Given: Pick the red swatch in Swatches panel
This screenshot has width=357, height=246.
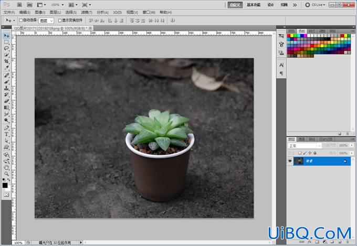Looking at the screenshot, I should click(x=289, y=36).
